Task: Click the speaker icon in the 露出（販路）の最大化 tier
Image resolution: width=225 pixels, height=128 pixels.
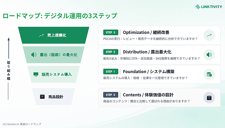Action: click(34, 55)
